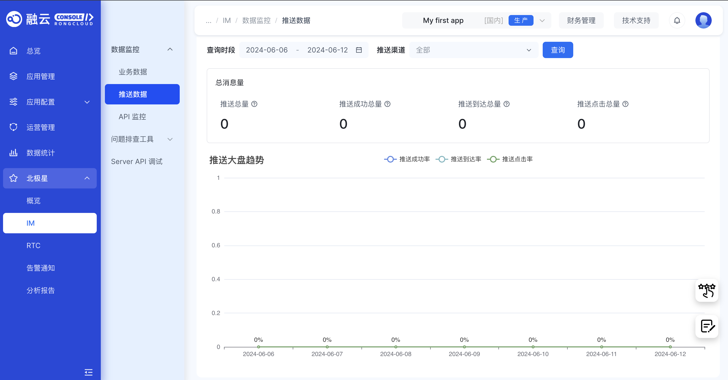
Task: Click the 总览 home icon
Action: [x=13, y=51]
